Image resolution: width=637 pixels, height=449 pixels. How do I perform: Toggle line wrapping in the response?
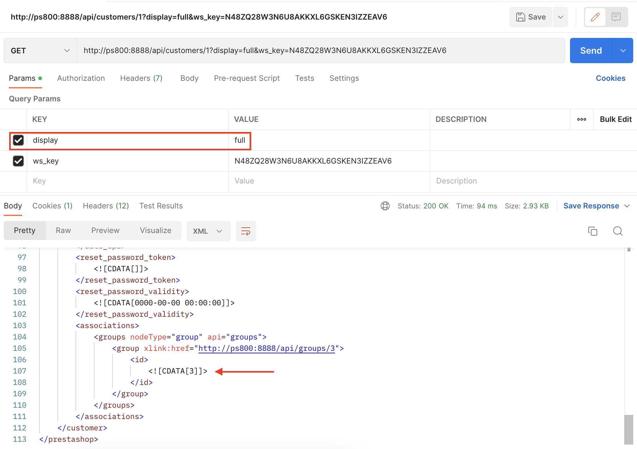coord(246,231)
